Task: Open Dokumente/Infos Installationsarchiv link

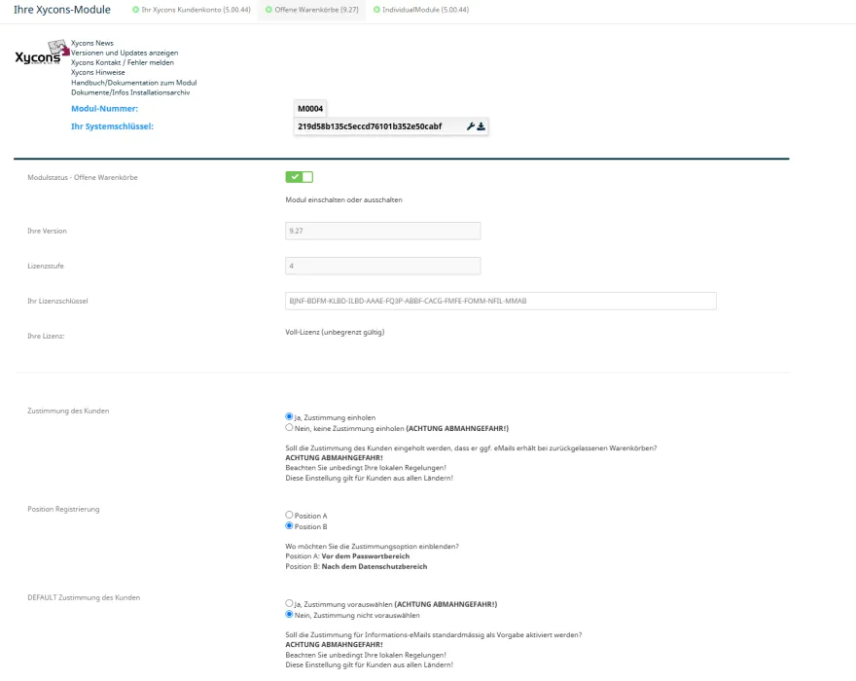Action: click(x=130, y=92)
